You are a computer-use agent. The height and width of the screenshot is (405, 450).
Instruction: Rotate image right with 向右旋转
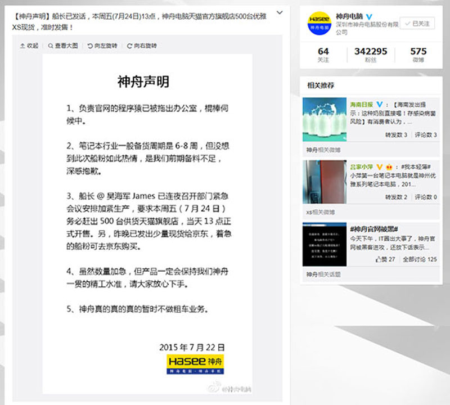(x=142, y=46)
